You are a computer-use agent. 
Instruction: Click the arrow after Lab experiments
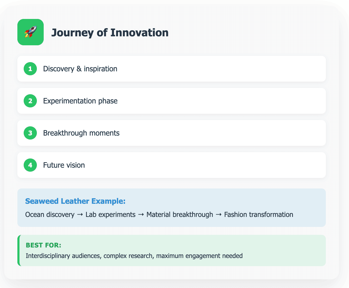141,215
